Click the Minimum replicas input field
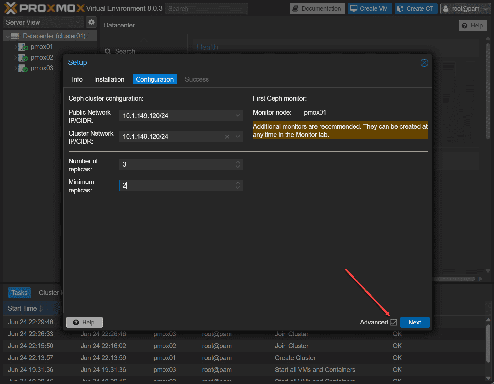 click(x=176, y=185)
